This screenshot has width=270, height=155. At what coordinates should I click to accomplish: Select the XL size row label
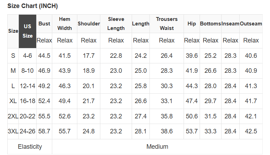click(x=13, y=101)
